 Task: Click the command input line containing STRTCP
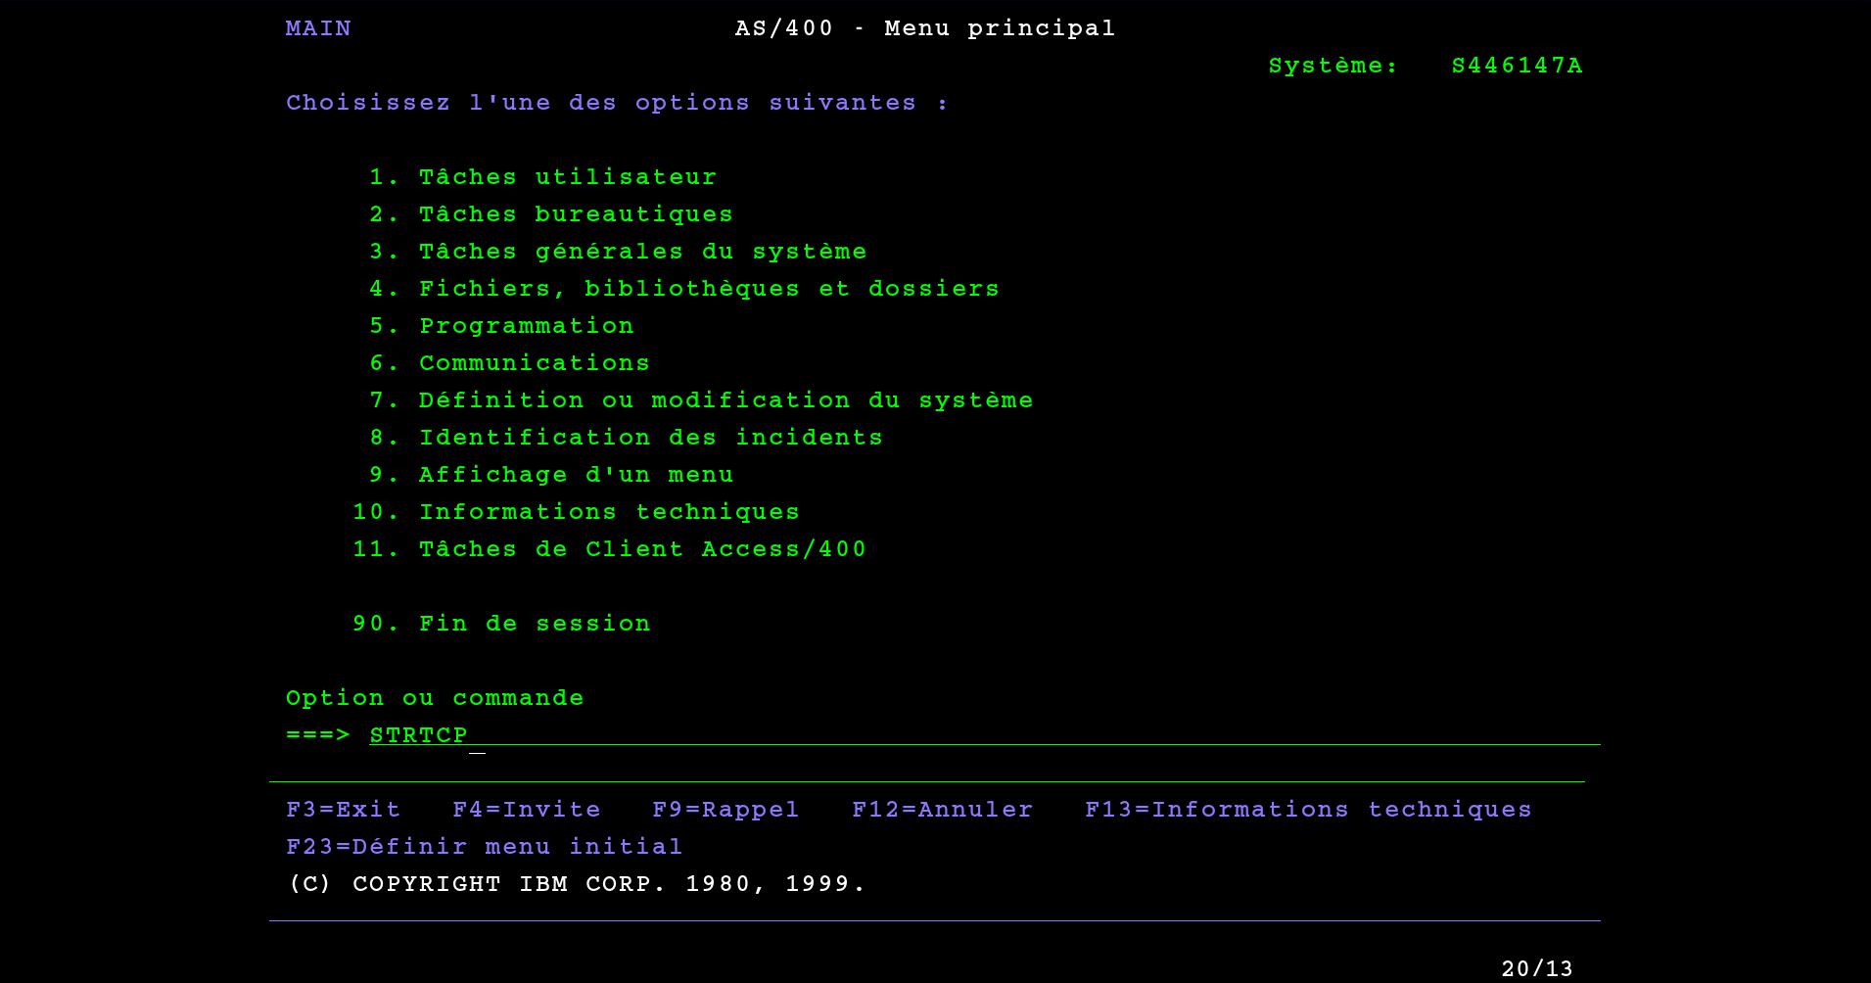pyautogui.click(x=979, y=735)
